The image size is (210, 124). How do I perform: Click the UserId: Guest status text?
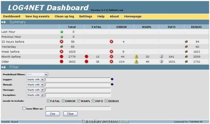tap(10, 122)
